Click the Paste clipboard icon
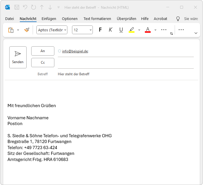This screenshot has width=203, height=185. point(11,30)
